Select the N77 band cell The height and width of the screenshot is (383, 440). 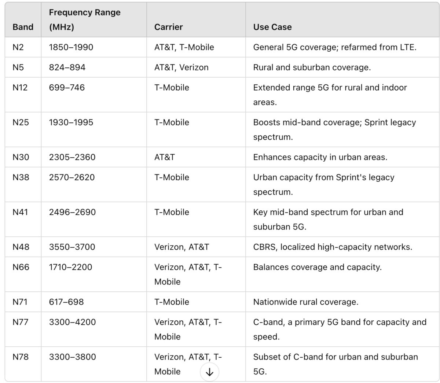pos(20,322)
